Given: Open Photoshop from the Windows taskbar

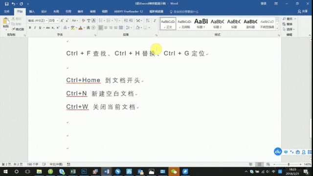Looking at the screenshot, I should coord(84,172).
